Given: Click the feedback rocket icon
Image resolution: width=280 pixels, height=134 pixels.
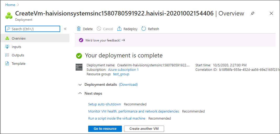Looking at the screenshot, I should (81, 40).
